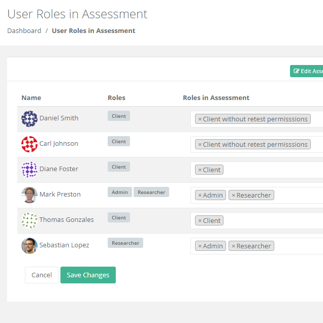This screenshot has width=323, height=323.
Task: Click the User Roles in Assessment page title
Action: point(77,14)
